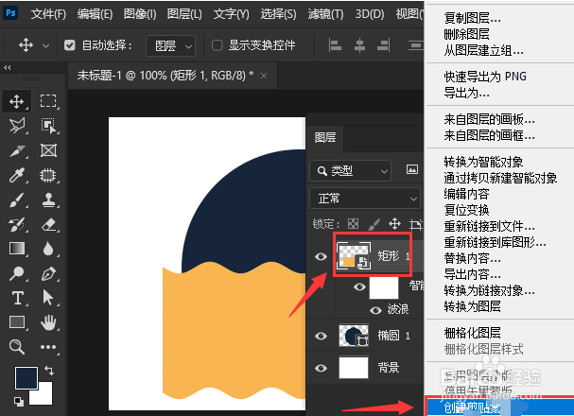Click the white background color swatch
This screenshot has width=574, height=416.
pos(44,397)
